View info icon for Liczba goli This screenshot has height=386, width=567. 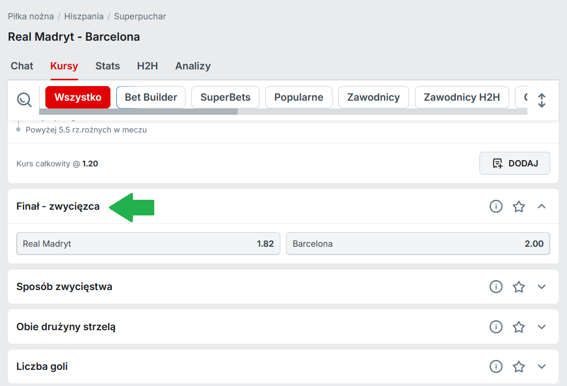coord(496,367)
